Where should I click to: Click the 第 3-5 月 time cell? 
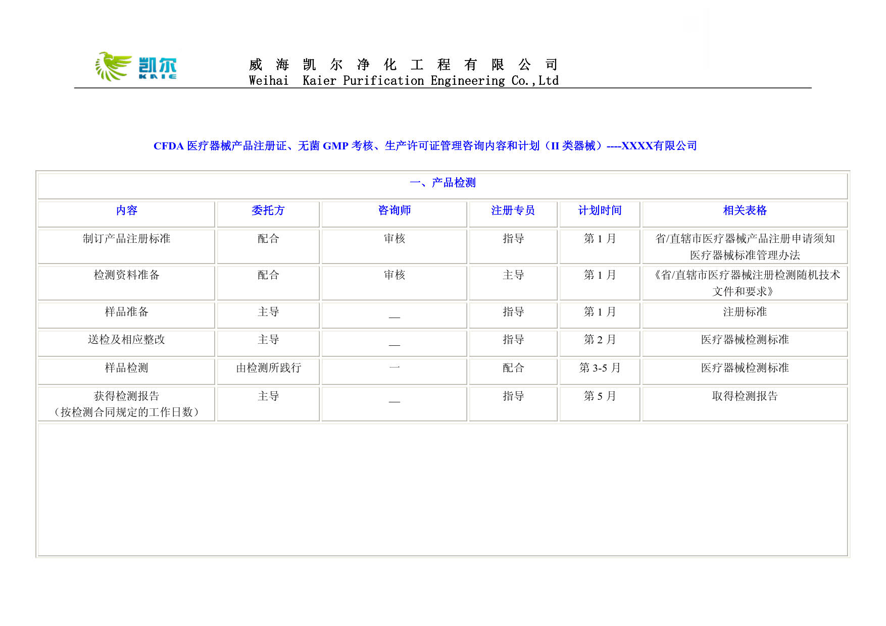[x=600, y=368]
